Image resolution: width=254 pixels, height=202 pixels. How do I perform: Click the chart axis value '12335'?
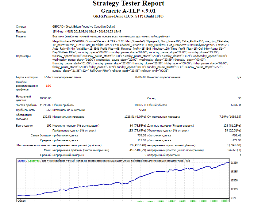click(234, 189)
